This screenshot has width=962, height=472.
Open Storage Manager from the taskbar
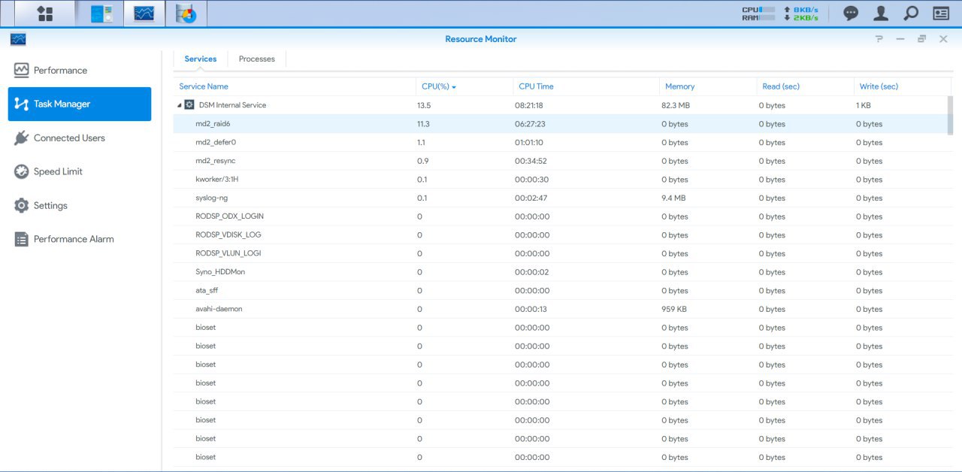(x=101, y=14)
